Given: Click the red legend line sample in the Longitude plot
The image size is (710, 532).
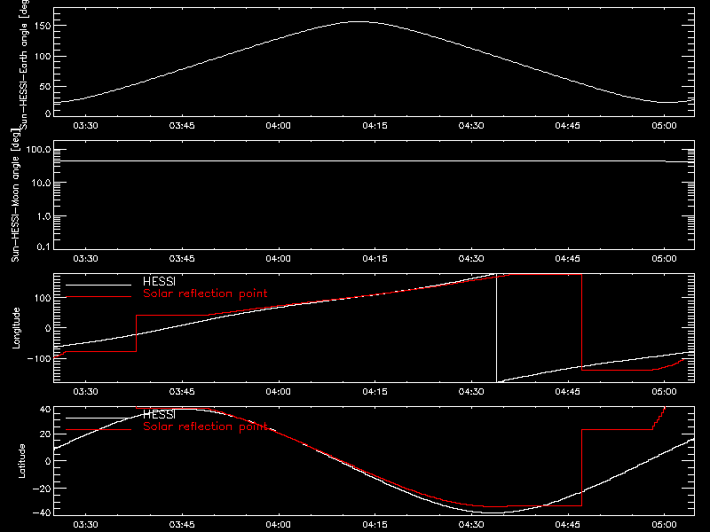Looking at the screenshot, I should pyautogui.click(x=99, y=297).
